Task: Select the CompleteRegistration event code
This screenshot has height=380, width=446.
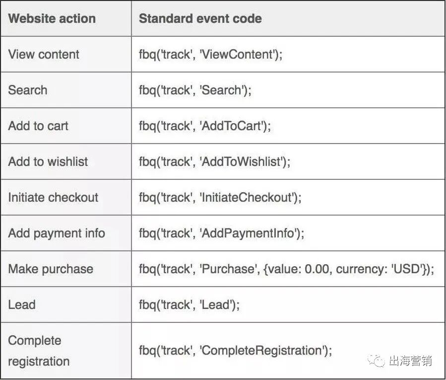Action: point(235,350)
